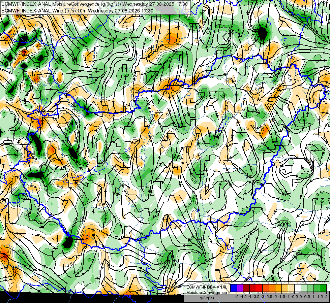This screenshot has width=330, height=303.
Task: Click the darkest green legend swatch
Action: click(x=323, y=288)
